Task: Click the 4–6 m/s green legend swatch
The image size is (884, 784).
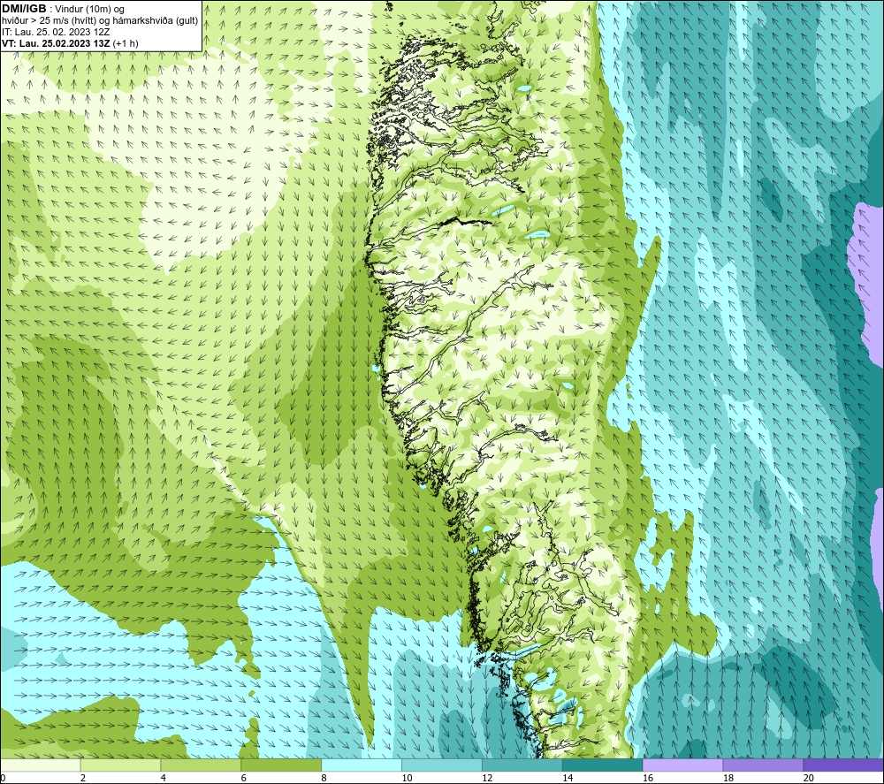Action: (201, 765)
